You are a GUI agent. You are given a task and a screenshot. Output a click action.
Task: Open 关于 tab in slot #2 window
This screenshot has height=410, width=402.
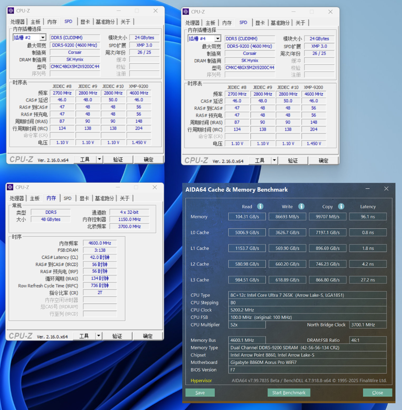pyautogui.click(x=125, y=22)
